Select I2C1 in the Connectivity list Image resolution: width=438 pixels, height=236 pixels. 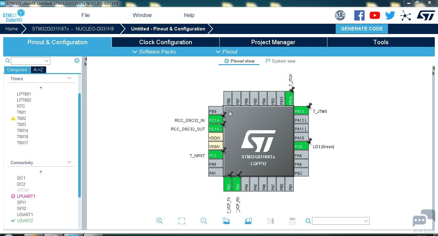pos(21,178)
